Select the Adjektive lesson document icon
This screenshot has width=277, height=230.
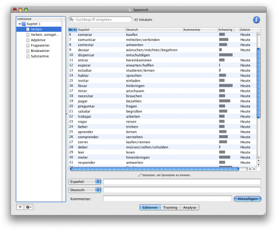click(28, 40)
